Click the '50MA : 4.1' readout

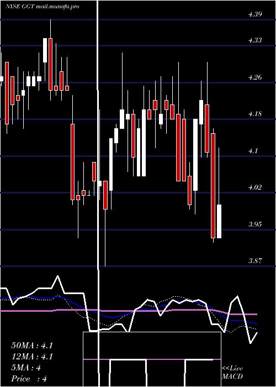pyautogui.click(x=32, y=346)
